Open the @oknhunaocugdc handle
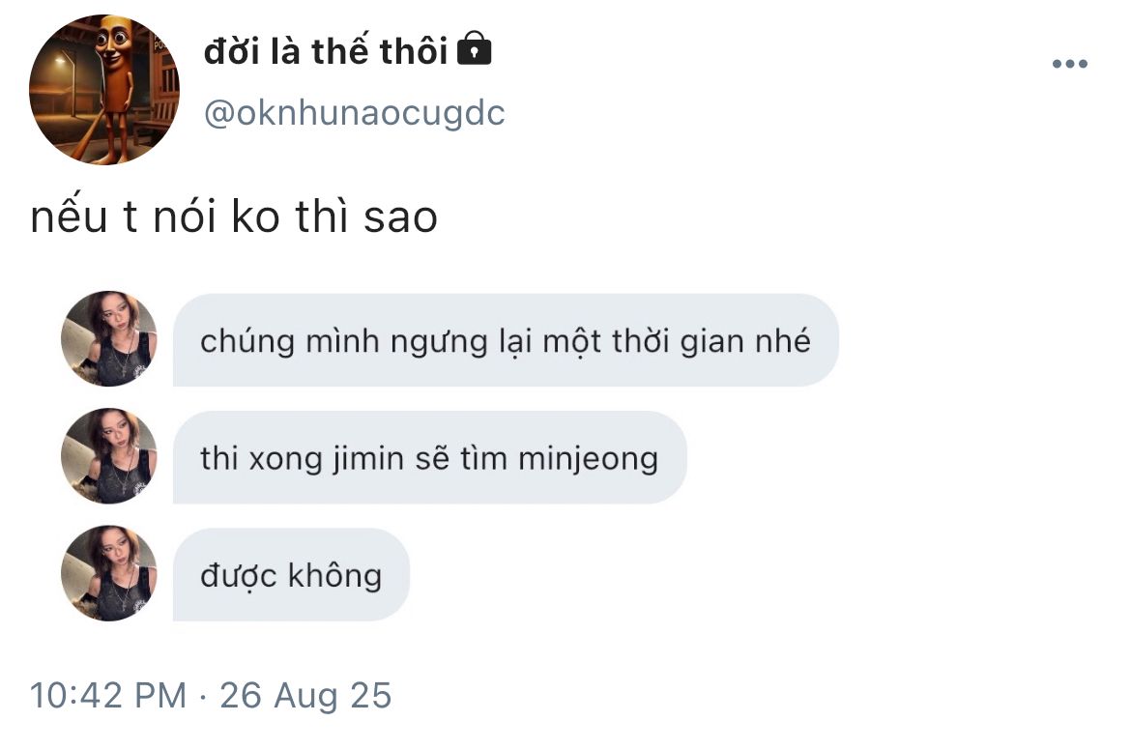The image size is (1131, 750). [354, 113]
